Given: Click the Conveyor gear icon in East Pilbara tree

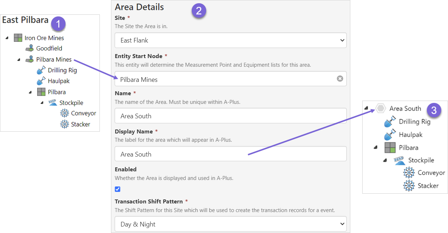Looking at the screenshot, I should [65, 113].
